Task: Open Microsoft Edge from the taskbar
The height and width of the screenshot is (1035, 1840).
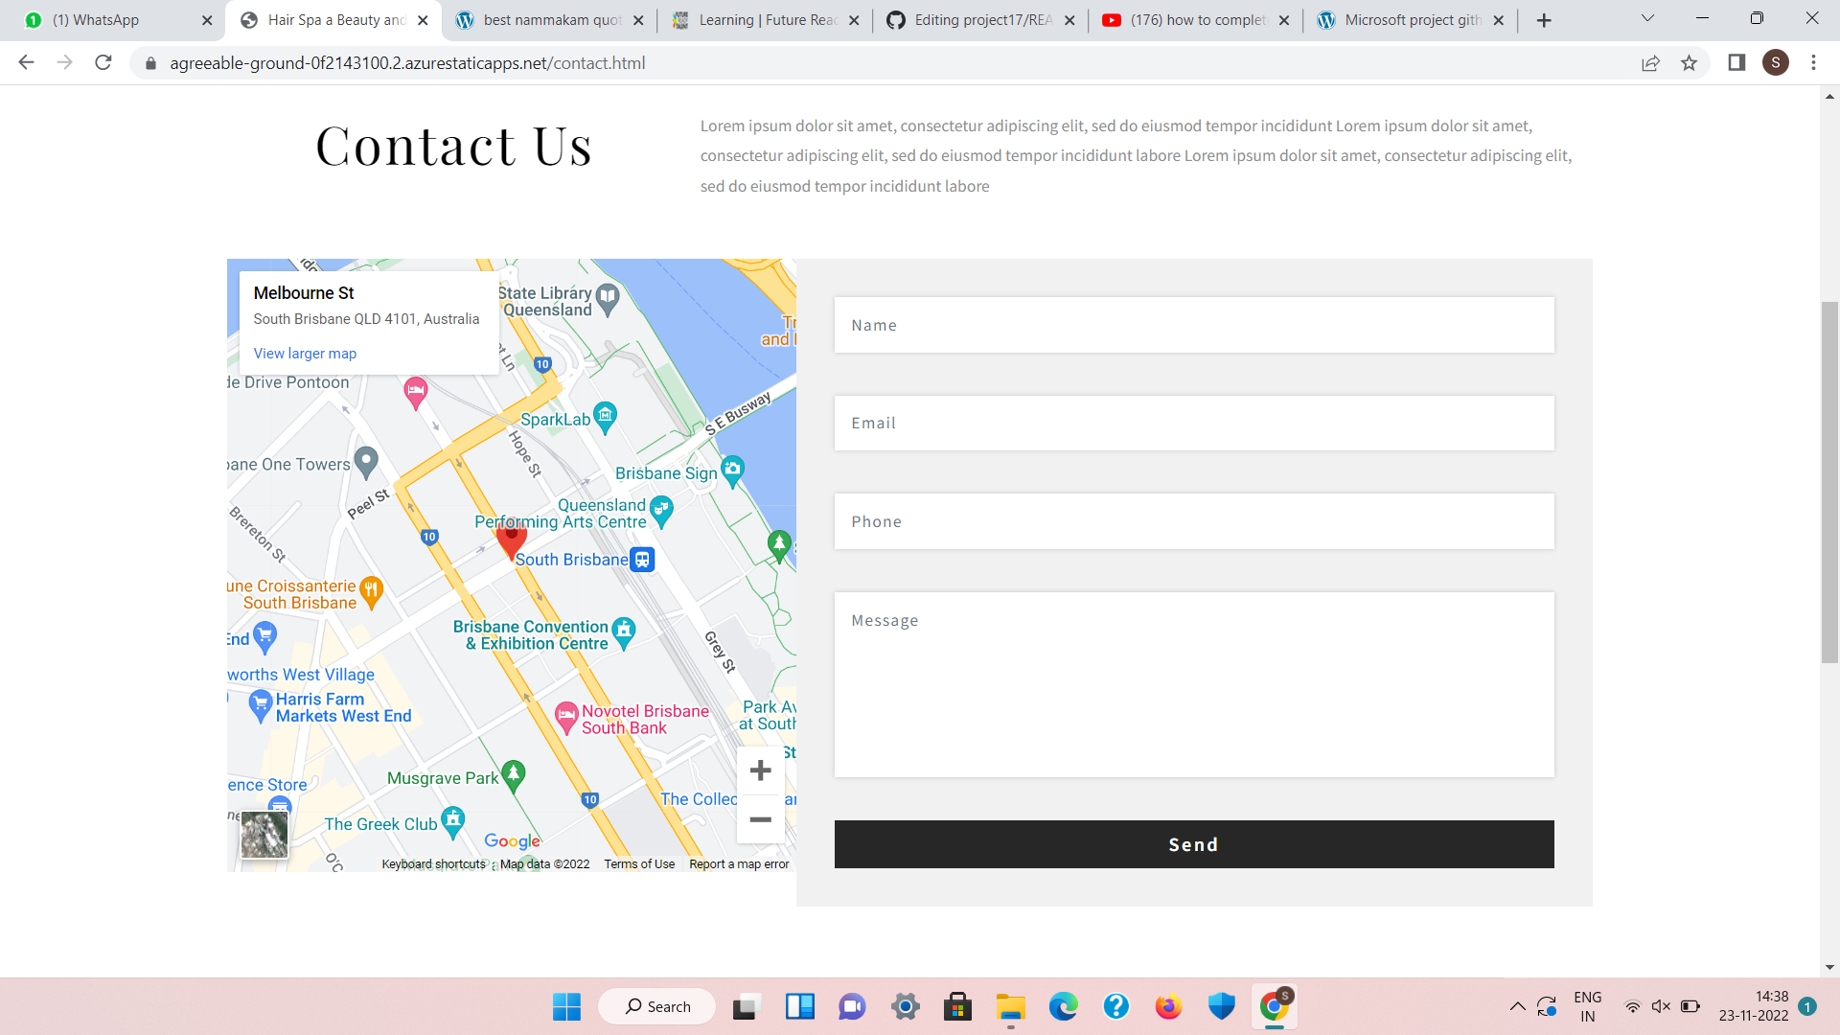Action: point(1064,1006)
